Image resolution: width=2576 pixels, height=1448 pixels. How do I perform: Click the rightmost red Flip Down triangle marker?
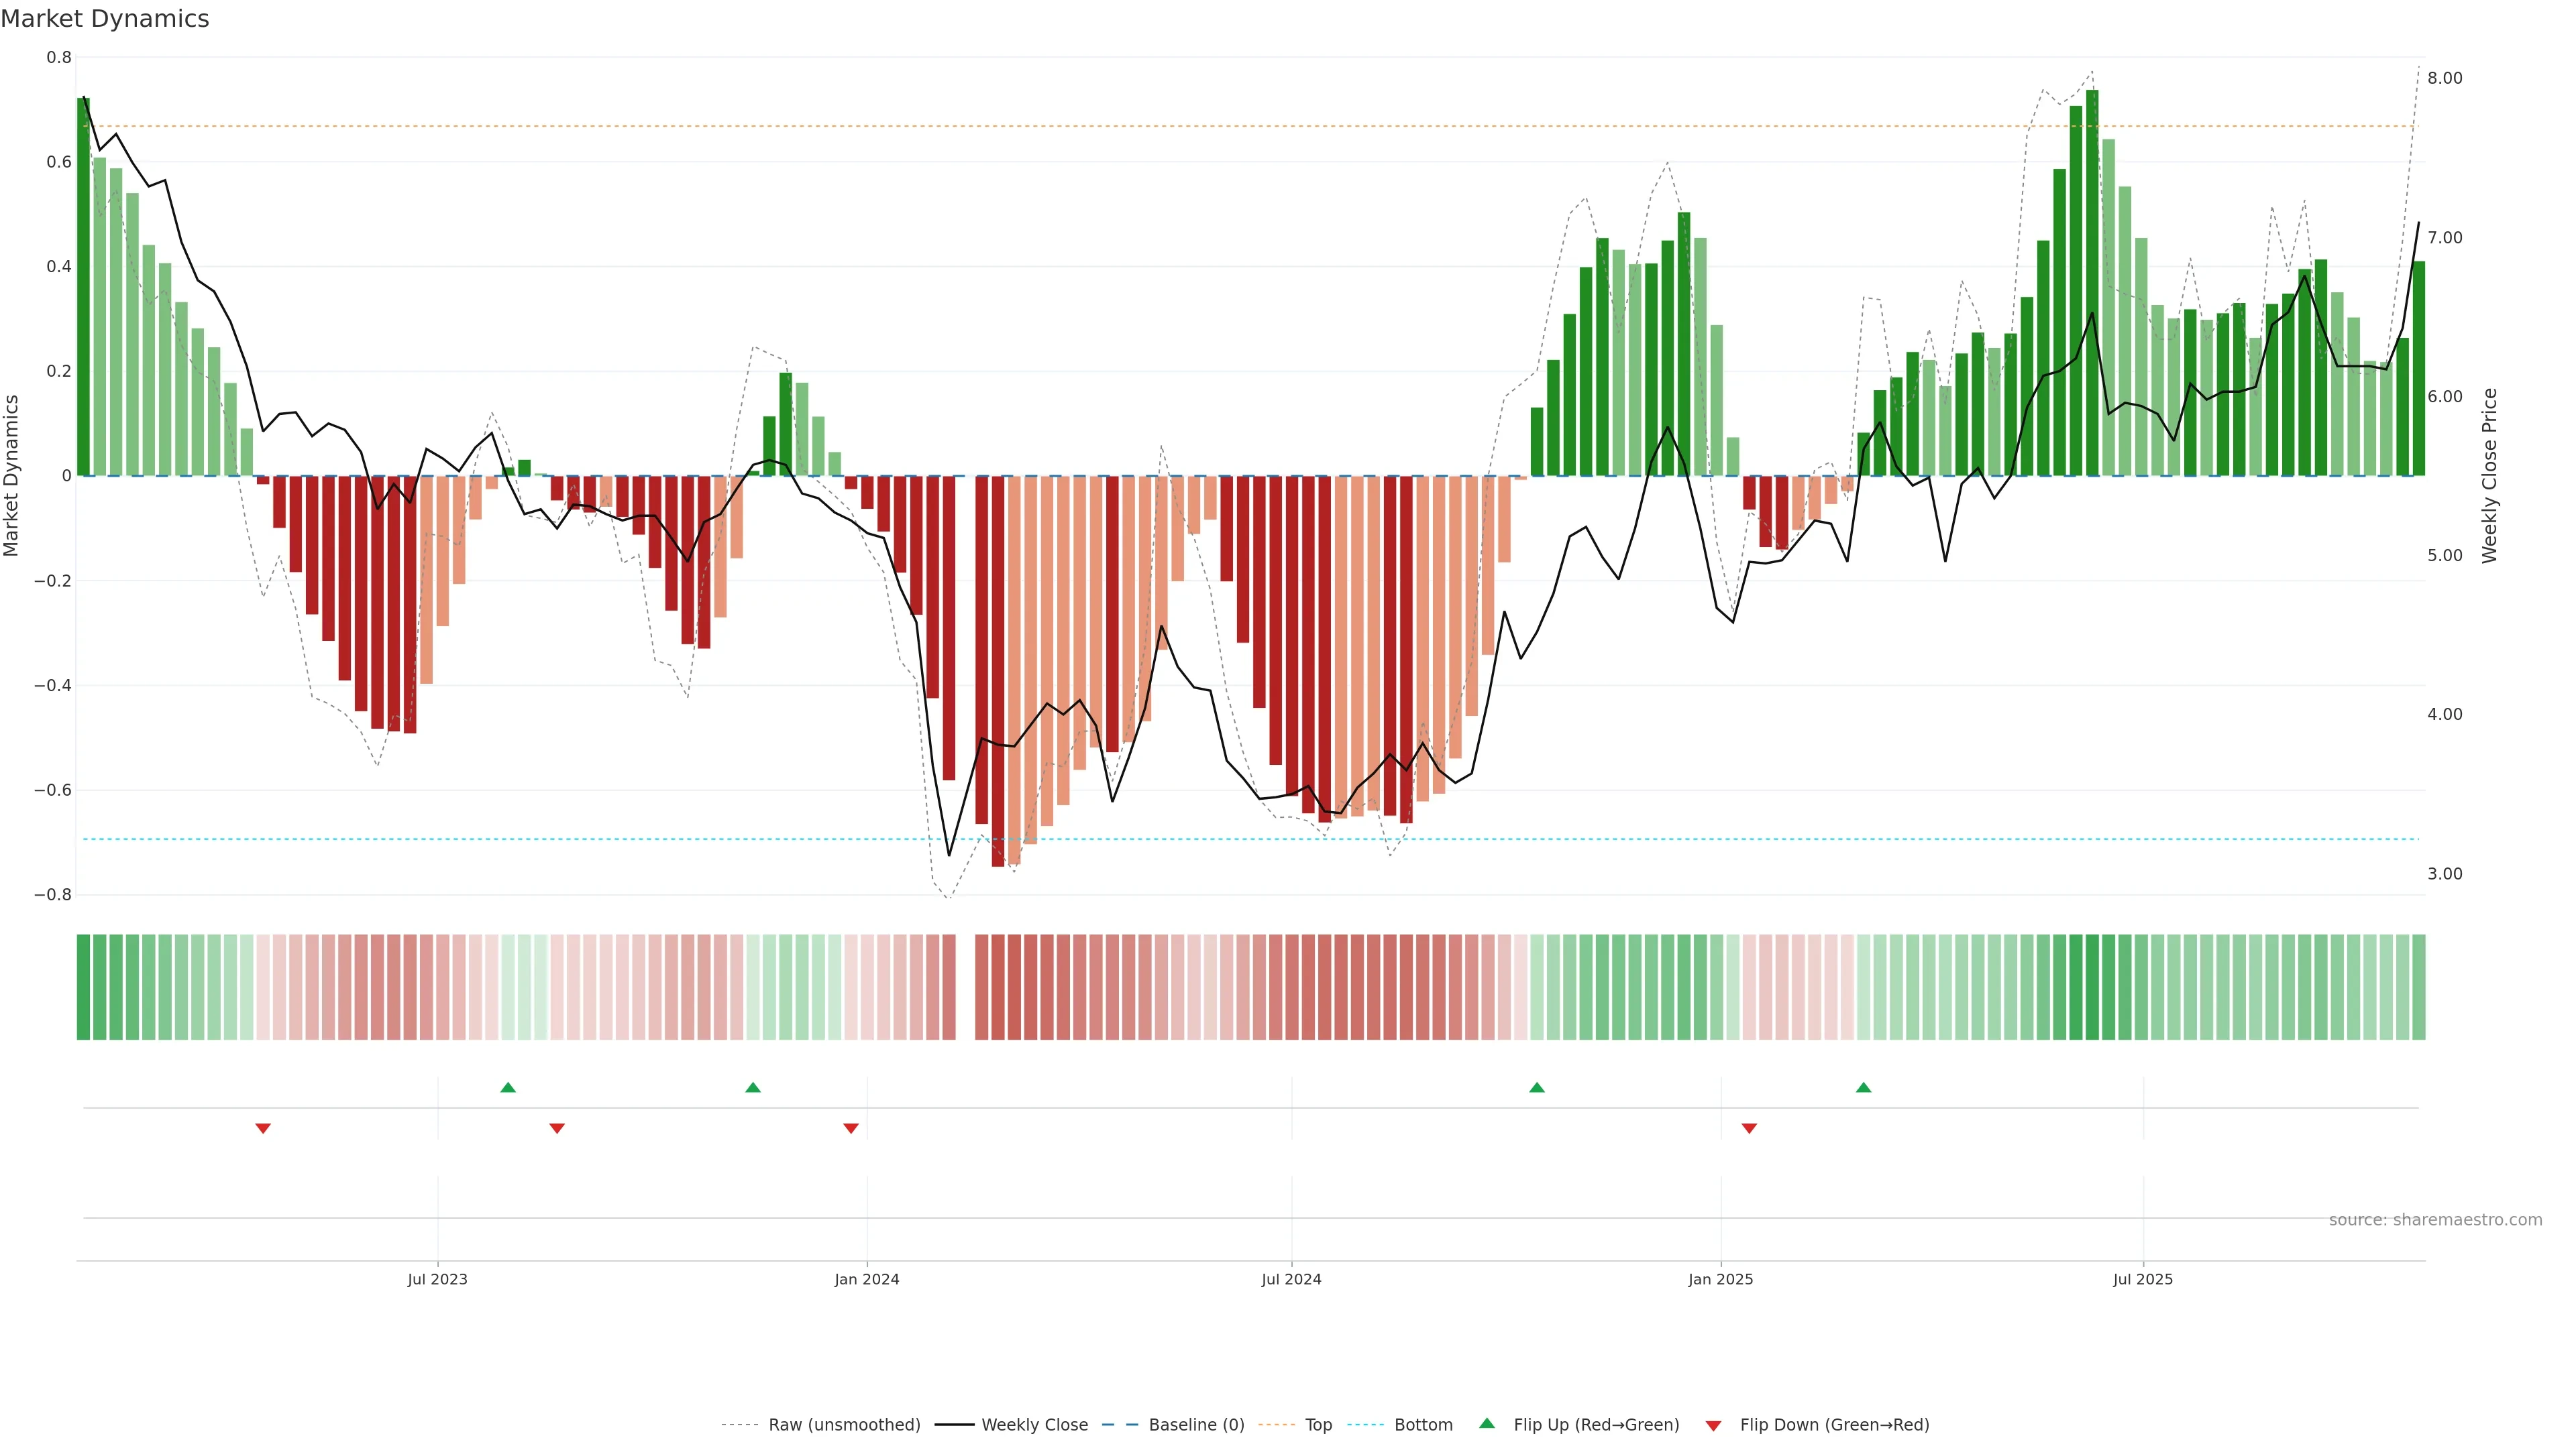click(x=1749, y=1128)
